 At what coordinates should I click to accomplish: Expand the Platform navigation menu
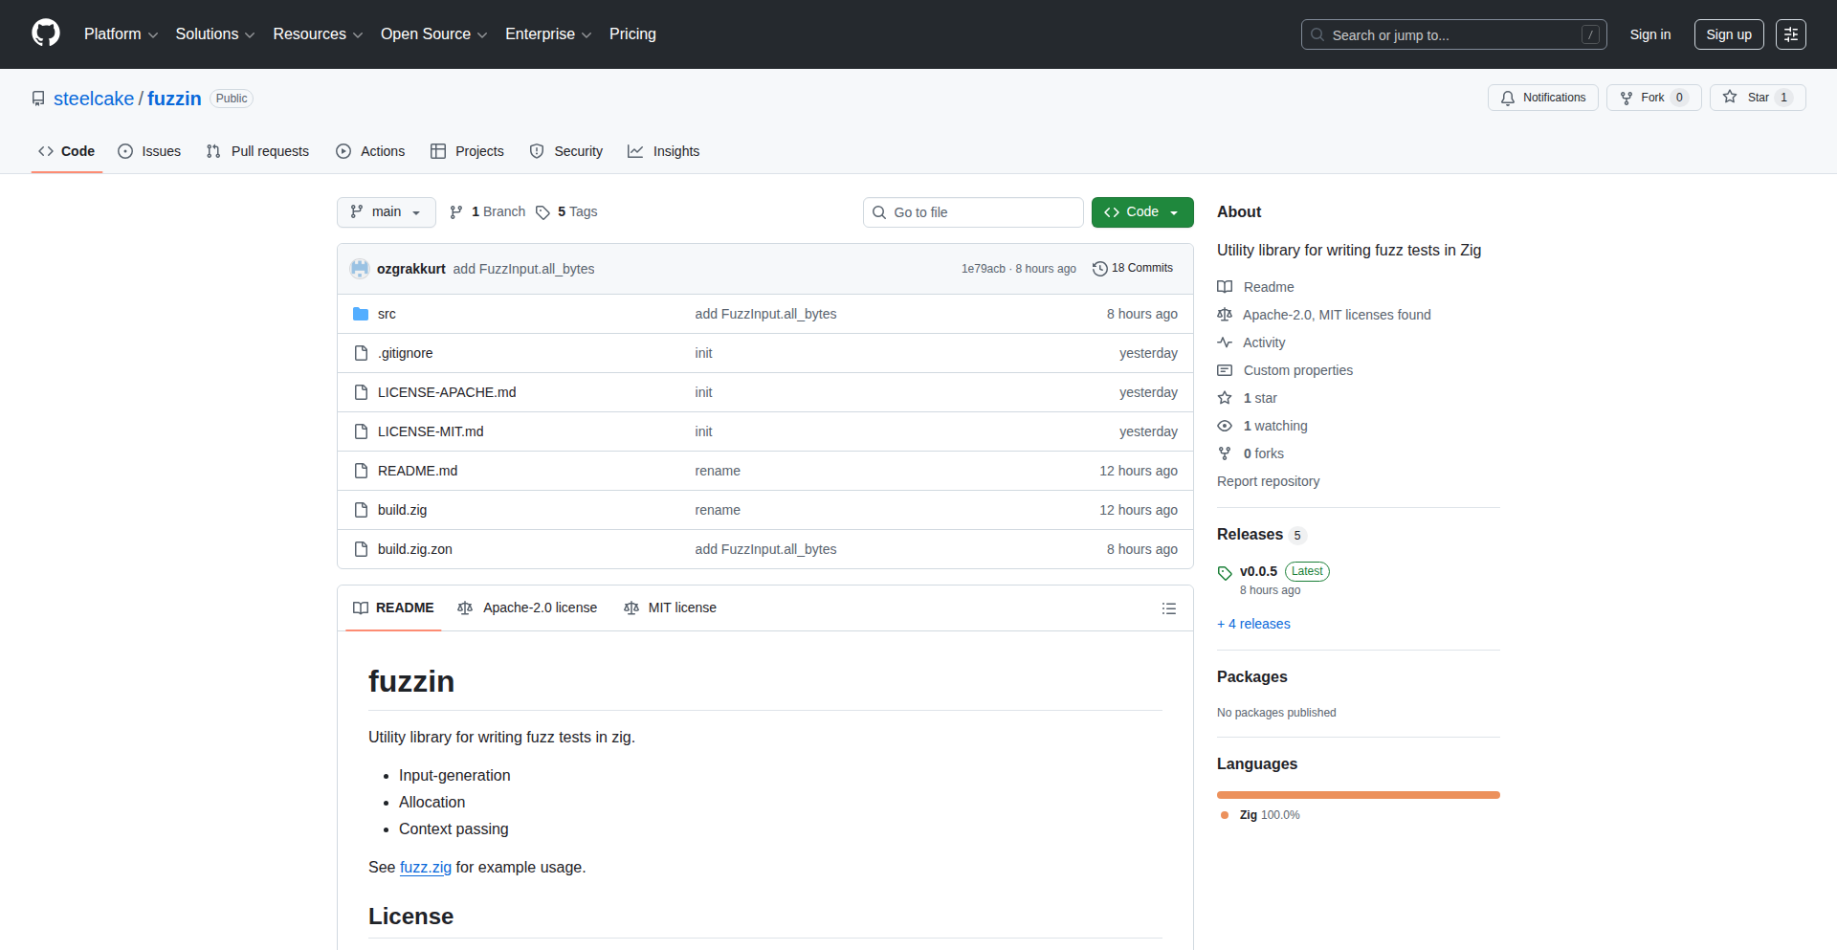point(121,34)
